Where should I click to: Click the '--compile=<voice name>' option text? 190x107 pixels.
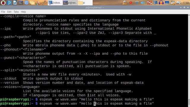[x=23, y=16]
